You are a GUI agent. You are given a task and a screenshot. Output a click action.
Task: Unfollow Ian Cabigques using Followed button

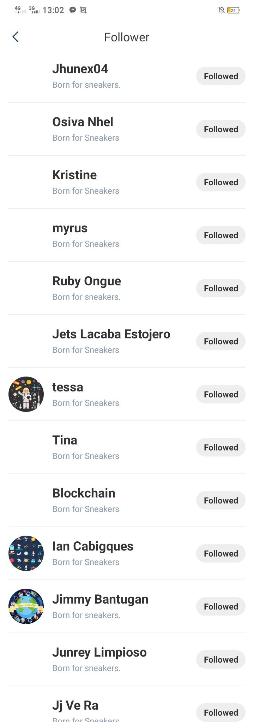click(221, 553)
